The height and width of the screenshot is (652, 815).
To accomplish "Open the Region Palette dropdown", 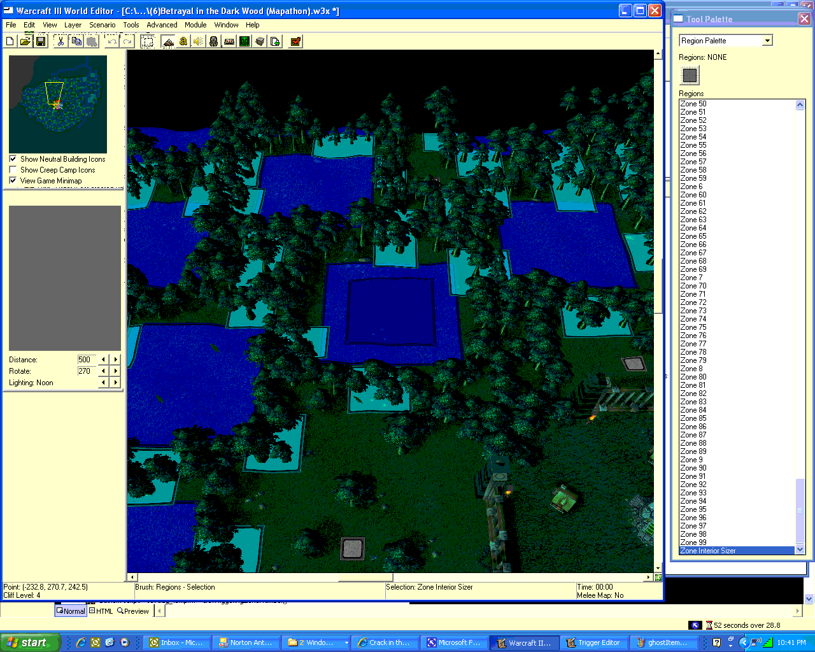I will click(767, 41).
